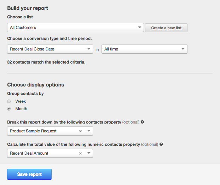220x185 pixels.
Task: Select the Month radio button
Action: tap(9, 109)
